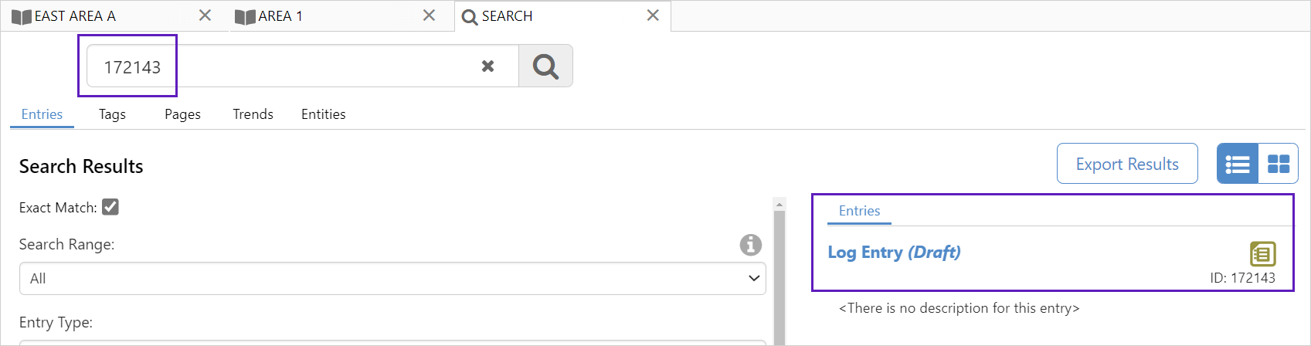Close the EAST AREA A tab
Screen dimensions: 1311x346
205,15
